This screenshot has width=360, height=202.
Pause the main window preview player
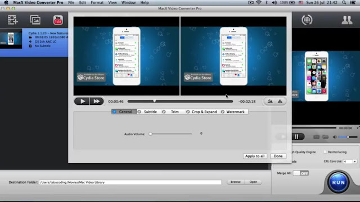point(296,137)
